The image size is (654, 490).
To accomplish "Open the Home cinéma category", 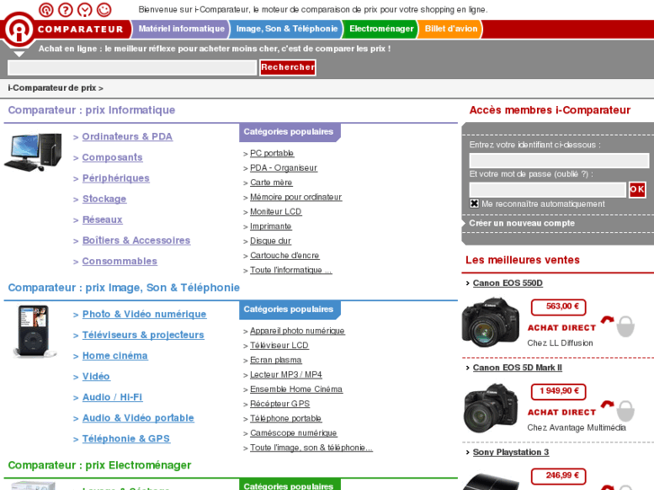I will [115, 356].
